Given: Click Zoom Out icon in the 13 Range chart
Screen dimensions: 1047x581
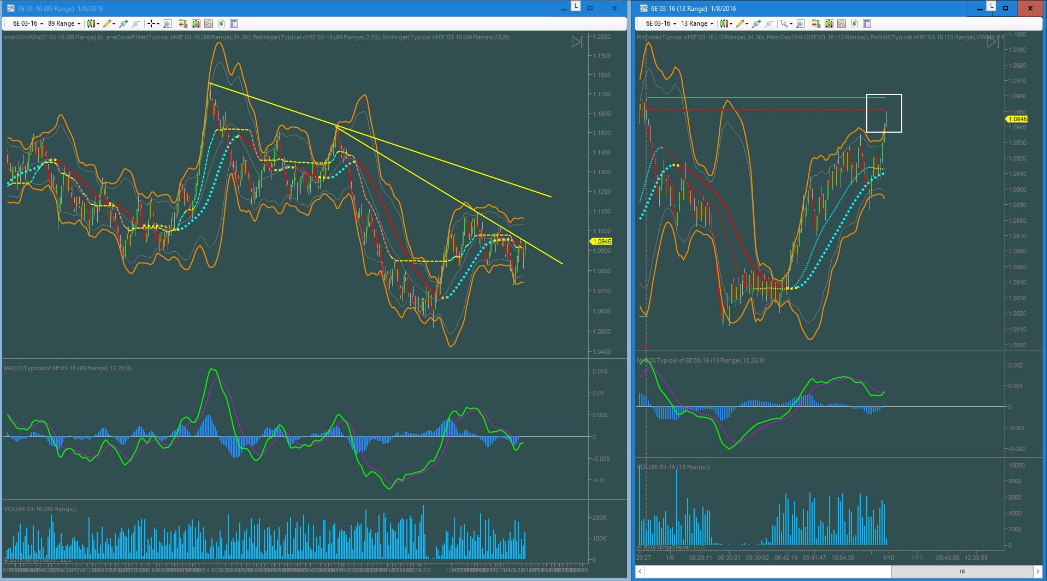Looking at the screenshot, I should coord(768,23).
